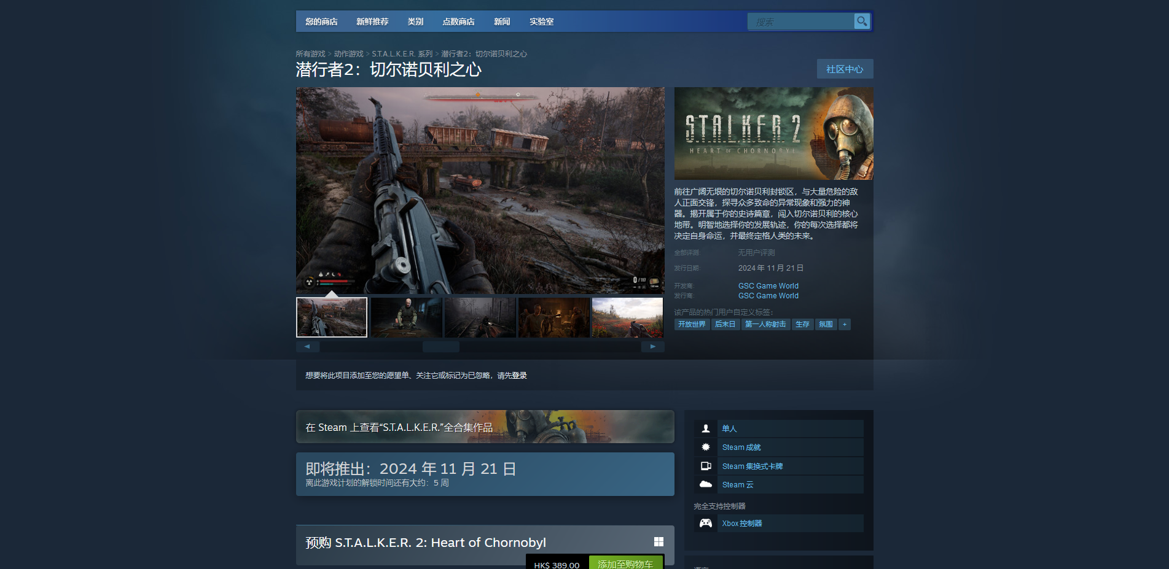Click the 单人 feature link
Viewport: 1169px width, 569px height.
(729, 428)
